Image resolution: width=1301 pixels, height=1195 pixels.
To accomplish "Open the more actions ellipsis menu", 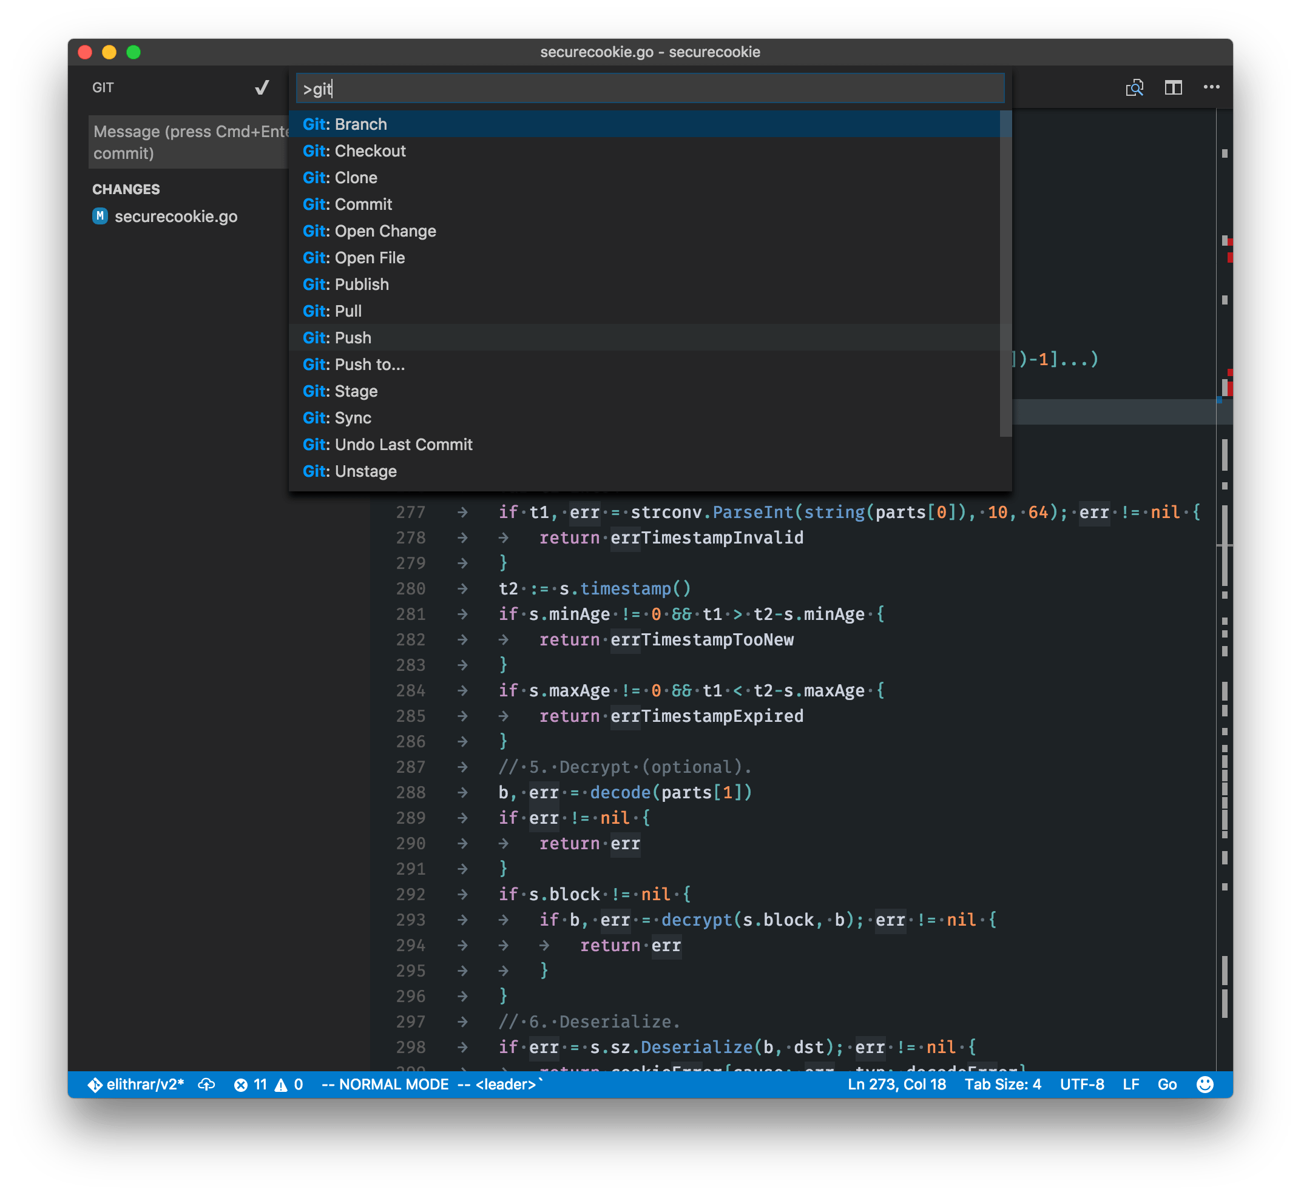I will pos(1212,87).
